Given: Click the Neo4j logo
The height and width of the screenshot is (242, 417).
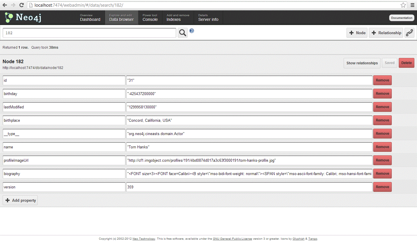Looking at the screenshot, I should tap(23, 18).
